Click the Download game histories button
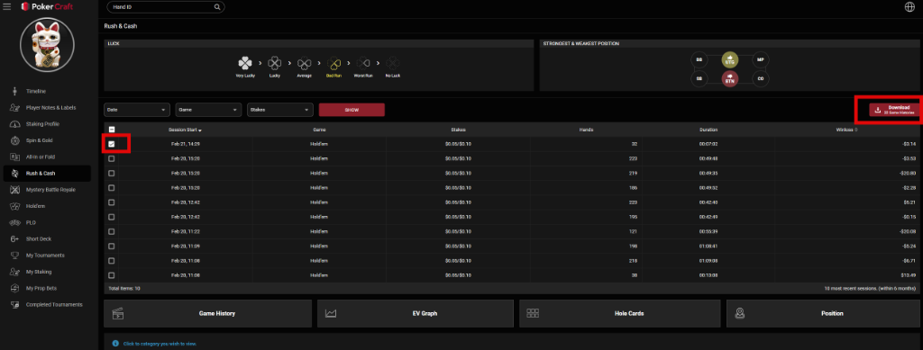The image size is (923, 350). click(895, 109)
